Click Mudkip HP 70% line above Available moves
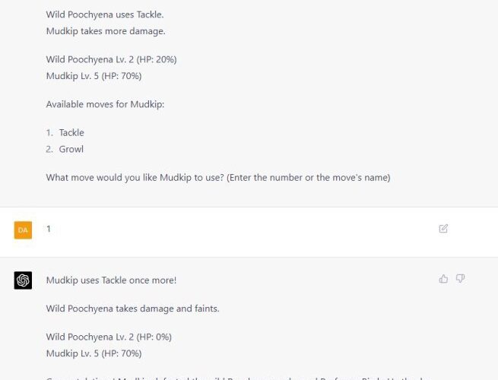 [x=94, y=76]
